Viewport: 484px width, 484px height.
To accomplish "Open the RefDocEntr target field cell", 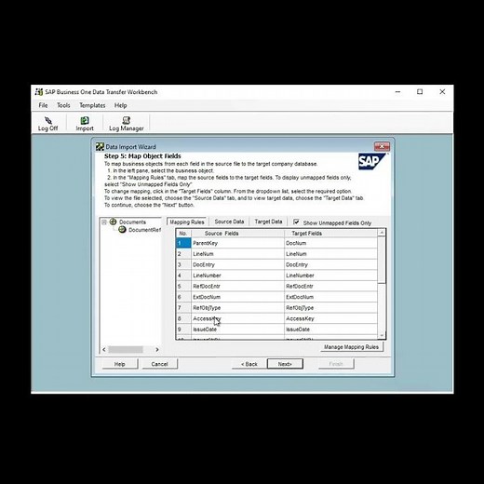I will coord(330,286).
